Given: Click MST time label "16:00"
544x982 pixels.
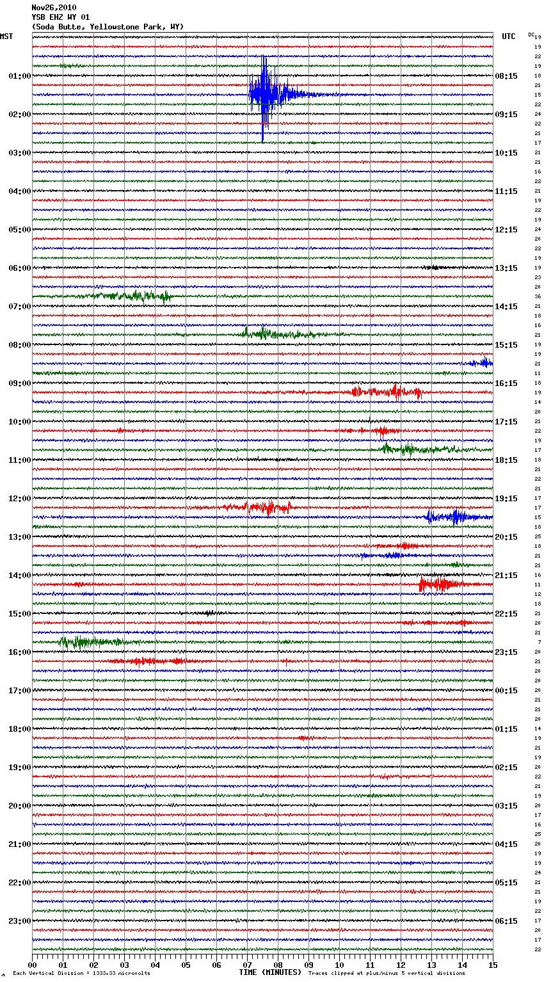Looking at the screenshot, I should (19, 652).
